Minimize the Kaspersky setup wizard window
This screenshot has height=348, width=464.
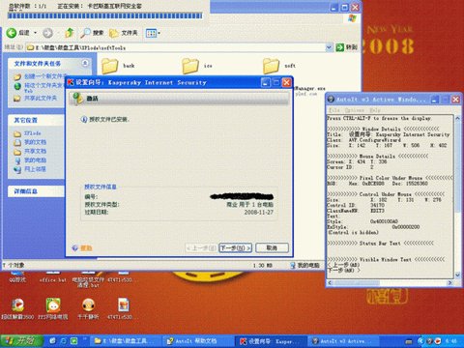(x=265, y=83)
